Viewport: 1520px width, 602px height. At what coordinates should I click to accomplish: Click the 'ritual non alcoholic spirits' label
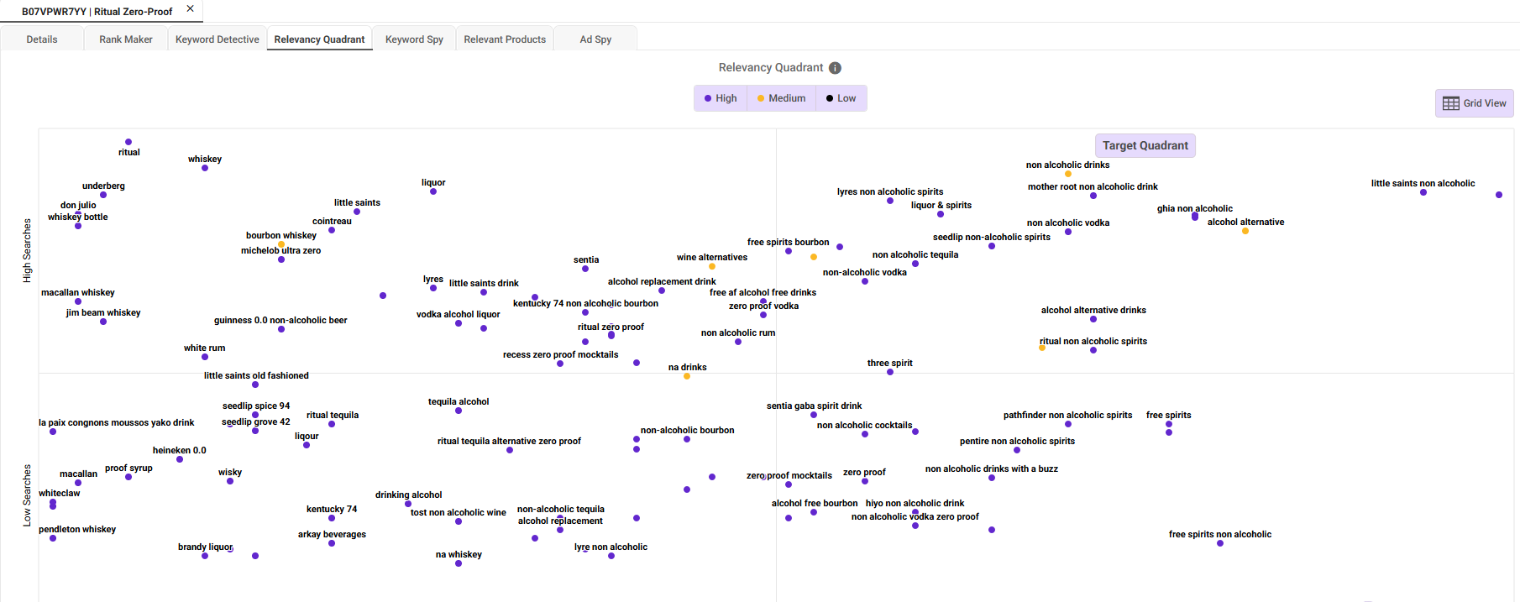[1093, 341]
